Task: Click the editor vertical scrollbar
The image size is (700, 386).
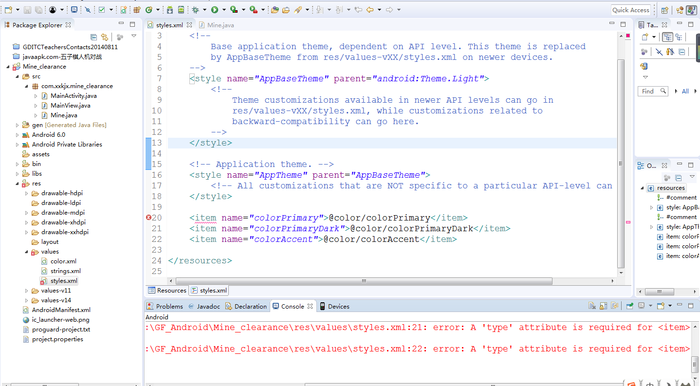Action: [x=621, y=164]
